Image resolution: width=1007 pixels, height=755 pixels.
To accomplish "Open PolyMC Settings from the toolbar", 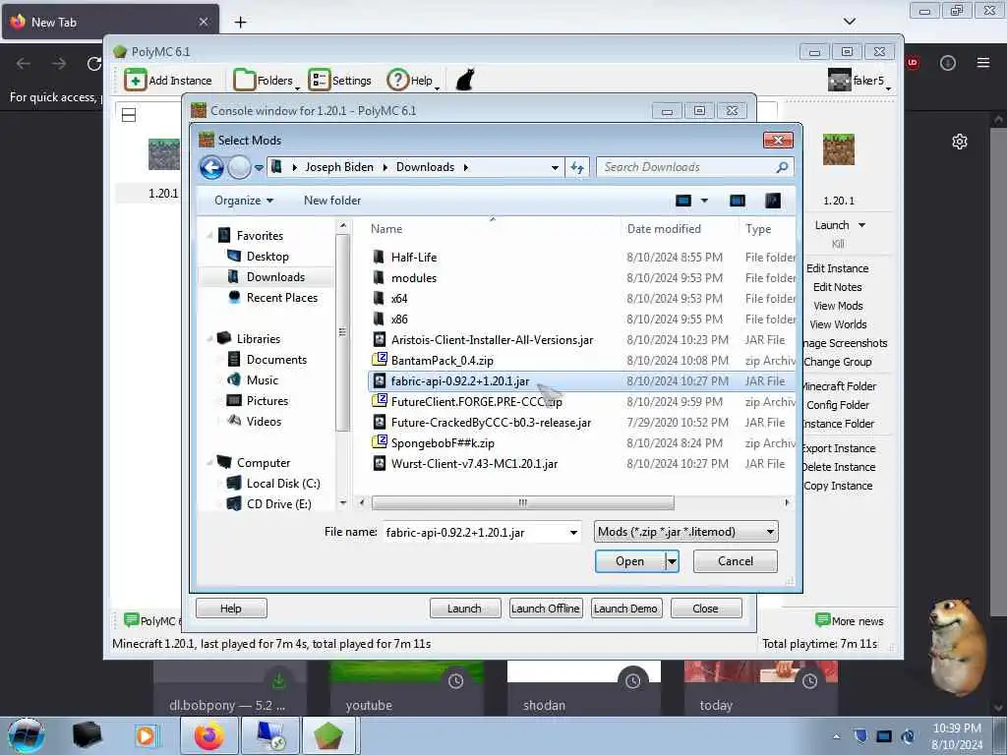I will [339, 81].
